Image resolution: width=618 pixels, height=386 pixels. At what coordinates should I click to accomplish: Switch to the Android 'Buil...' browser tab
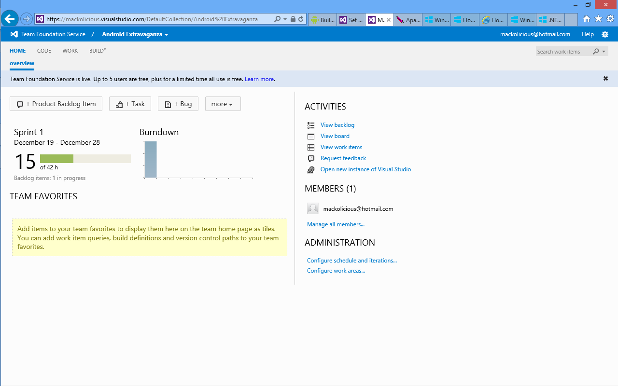pyautogui.click(x=323, y=20)
